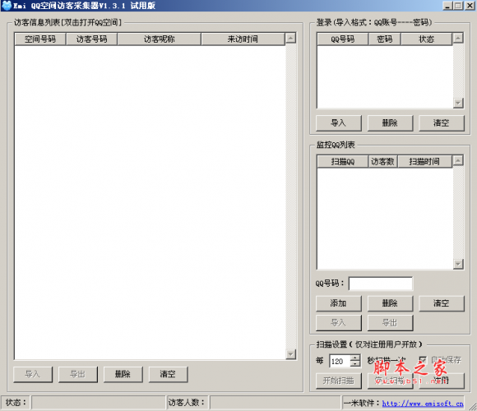Click login list scrollbar up arrow
This screenshot has width=477, height=411.
point(458,39)
